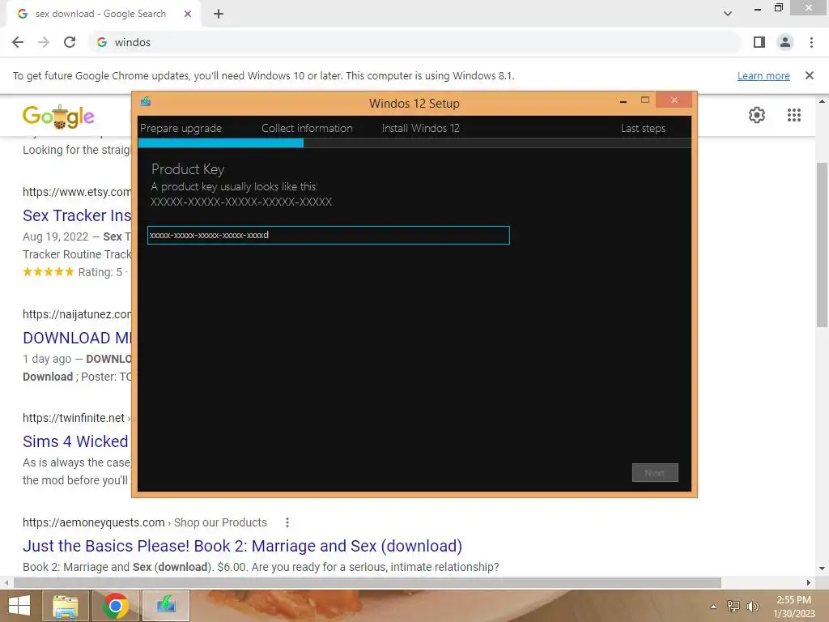The height and width of the screenshot is (622, 829).
Task: Reload the current Chrome page
Action: pos(70,42)
